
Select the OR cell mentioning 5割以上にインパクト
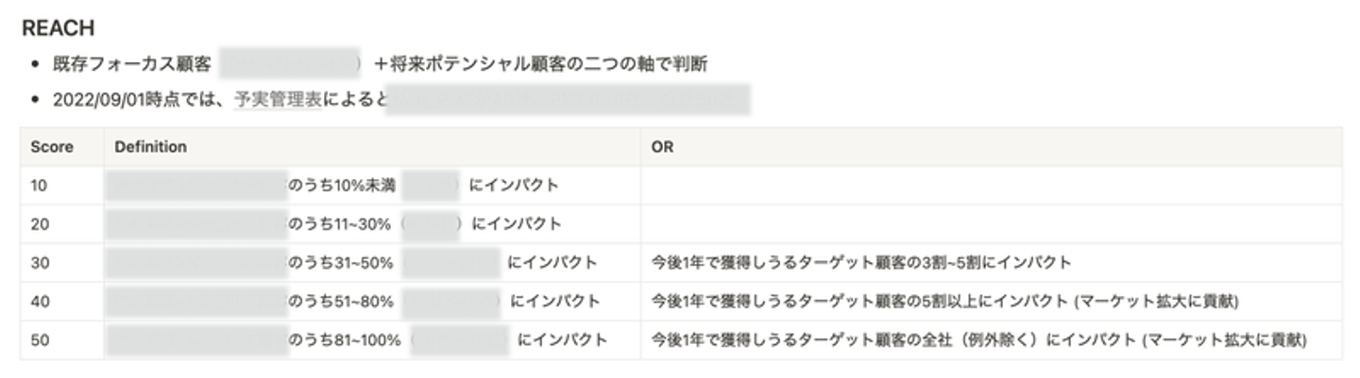[x=944, y=302]
